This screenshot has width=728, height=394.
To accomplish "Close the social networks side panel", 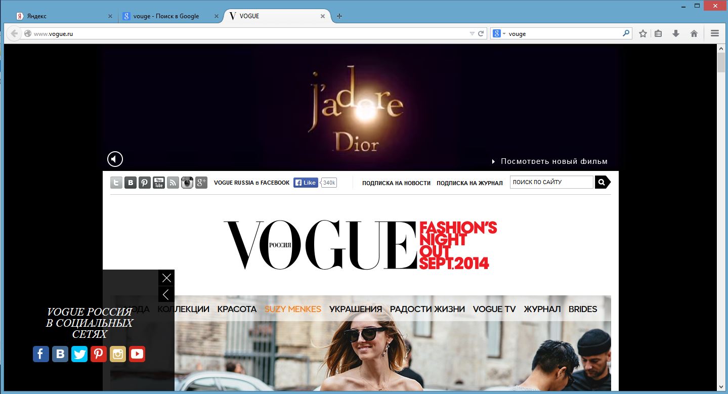I will click(166, 278).
